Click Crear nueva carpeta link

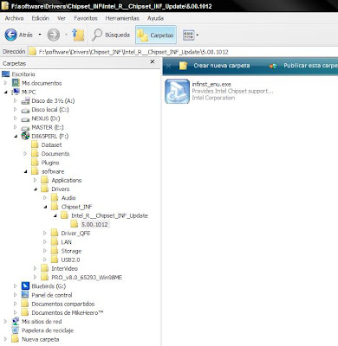[222, 66]
